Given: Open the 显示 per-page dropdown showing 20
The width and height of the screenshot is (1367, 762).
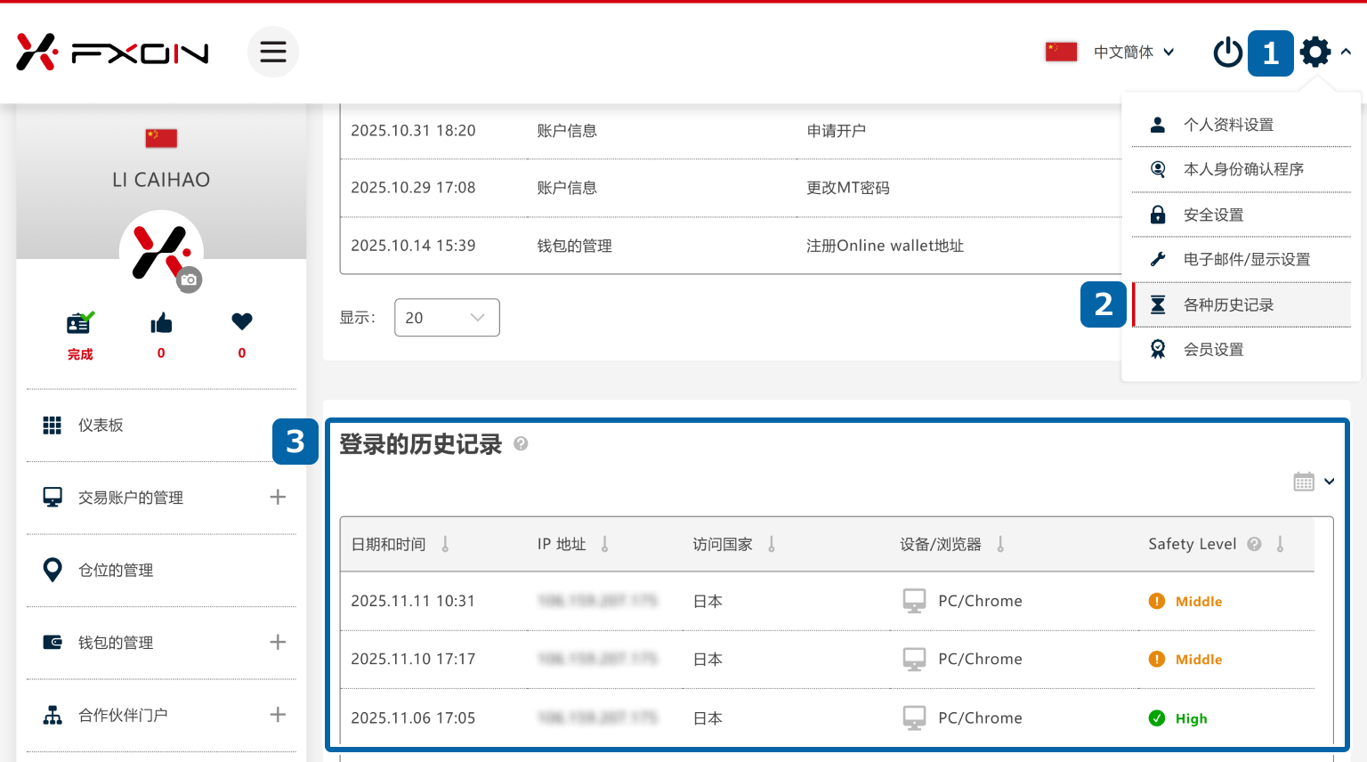Looking at the screenshot, I should [x=447, y=317].
